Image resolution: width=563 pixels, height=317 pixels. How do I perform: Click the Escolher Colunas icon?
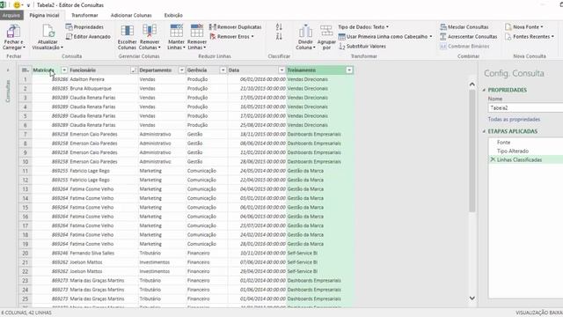click(x=127, y=32)
